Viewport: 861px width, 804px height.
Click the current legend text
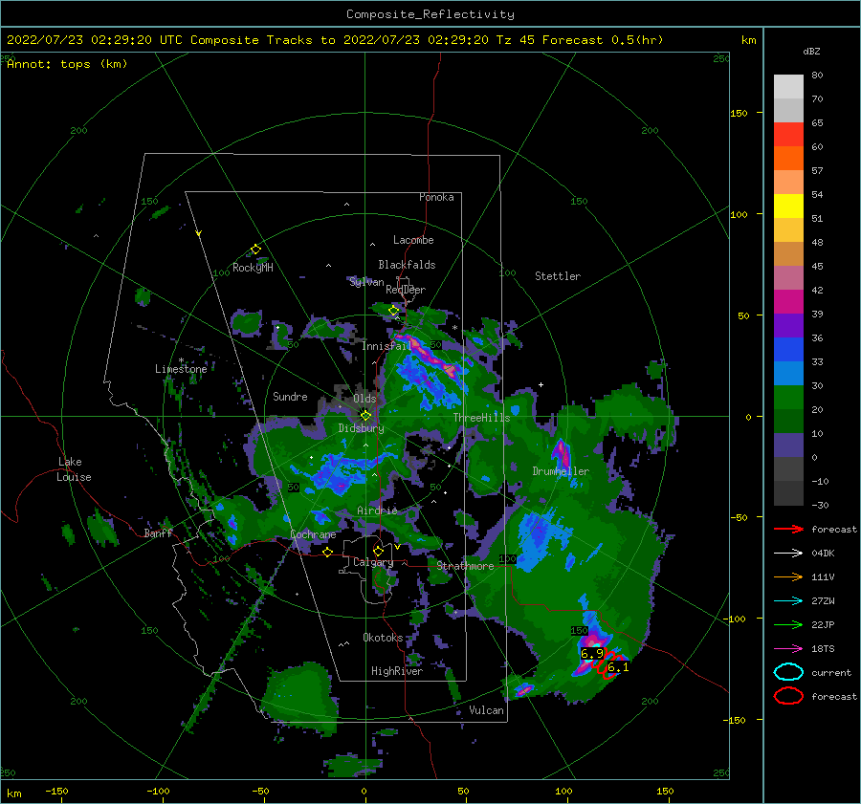tap(831, 672)
